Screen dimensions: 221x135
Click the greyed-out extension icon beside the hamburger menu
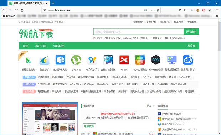(210, 10)
